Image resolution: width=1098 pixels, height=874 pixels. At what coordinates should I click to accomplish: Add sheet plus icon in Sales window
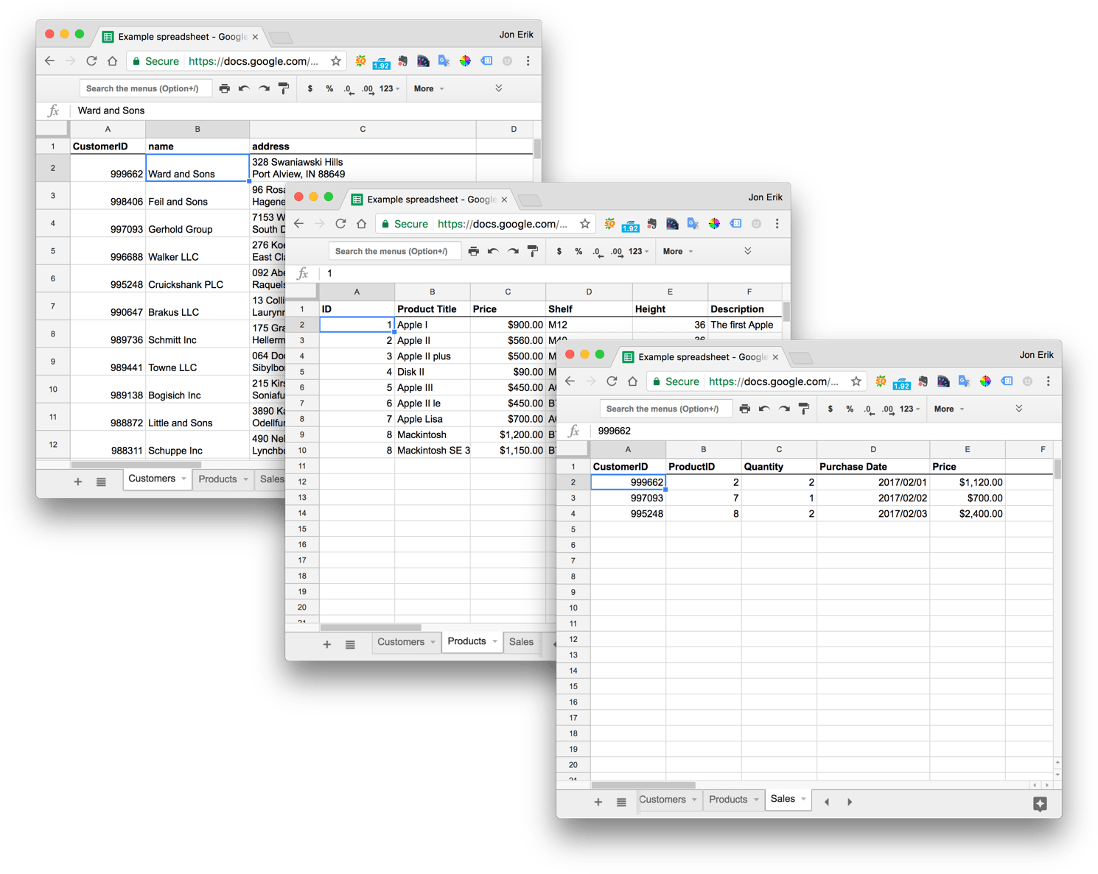[x=598, y=802]
